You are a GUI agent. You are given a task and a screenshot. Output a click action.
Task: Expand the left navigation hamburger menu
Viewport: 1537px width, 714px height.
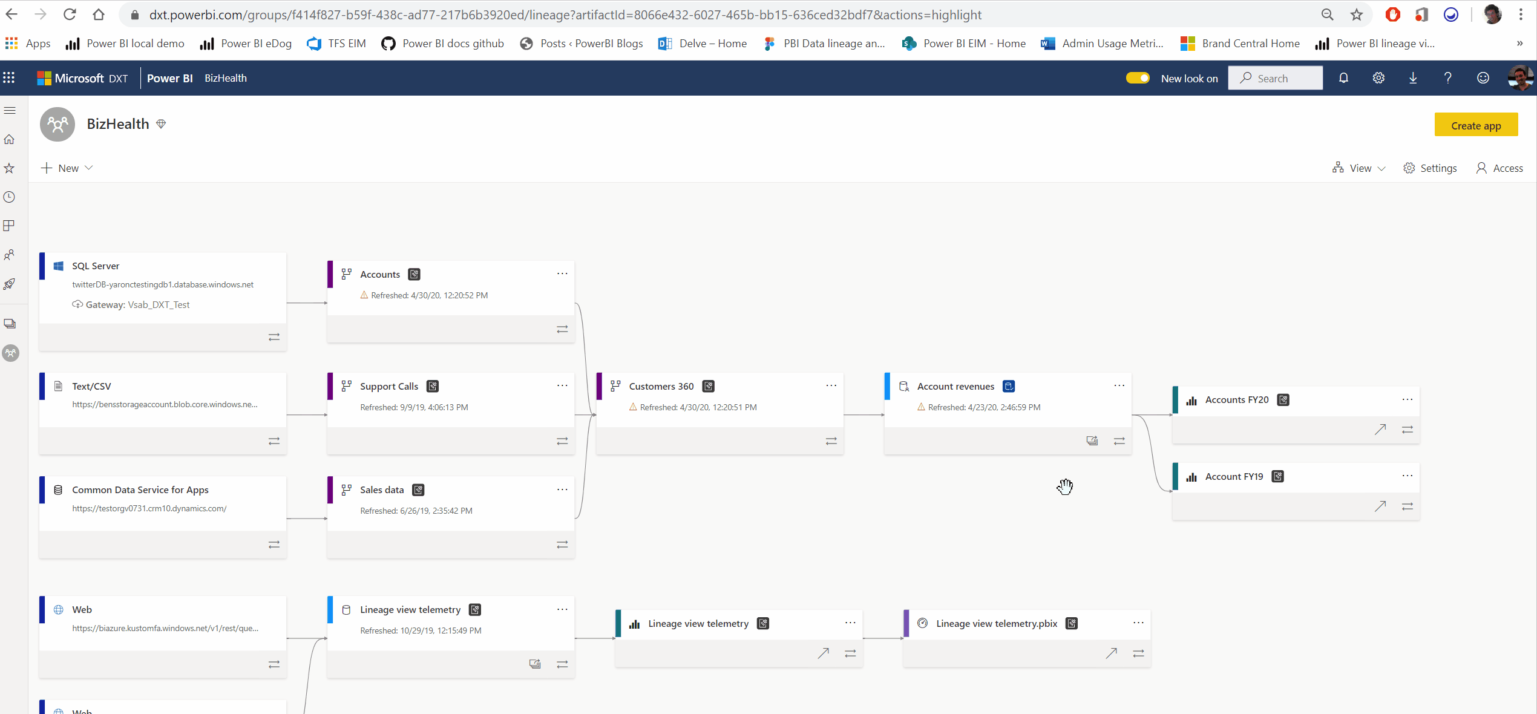click(10, 110)
